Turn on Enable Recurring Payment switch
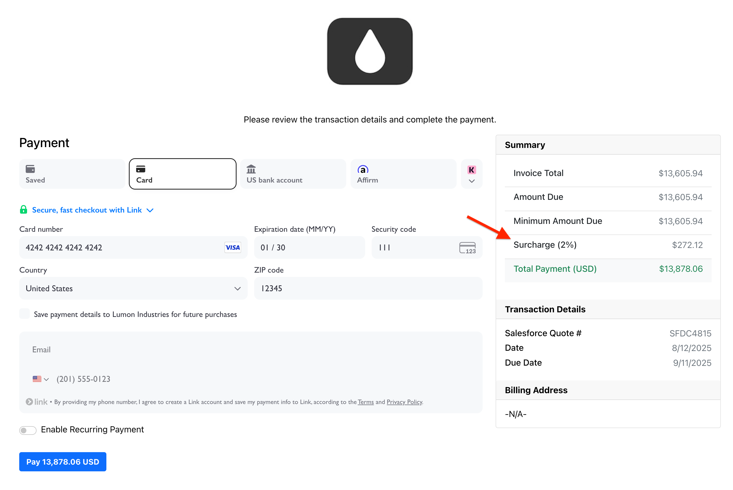The width and height of the screenshot is (733, 490). (x=28, y=430)
